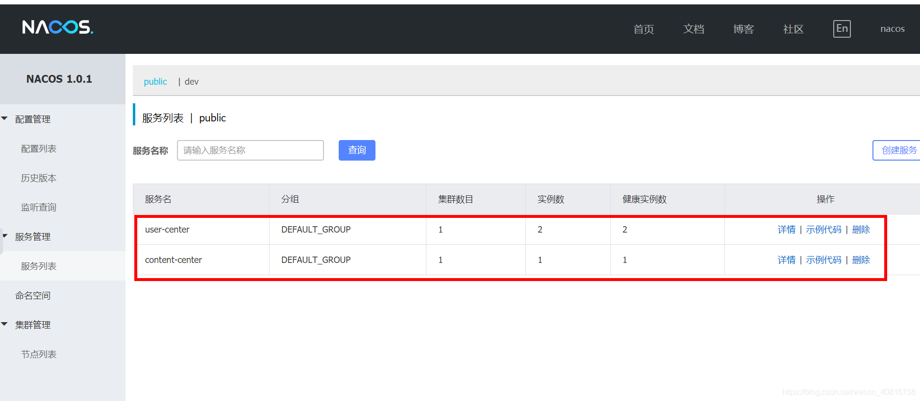Switch language with the En icon

coord(842,28)
